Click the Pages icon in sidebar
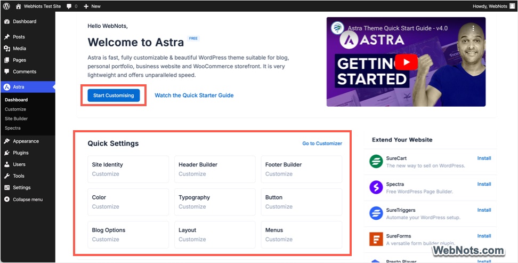 [7, 60]
